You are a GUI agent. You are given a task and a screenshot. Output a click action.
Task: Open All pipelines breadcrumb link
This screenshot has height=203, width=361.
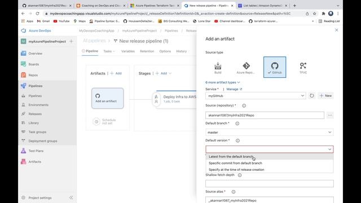coord(94,41)
